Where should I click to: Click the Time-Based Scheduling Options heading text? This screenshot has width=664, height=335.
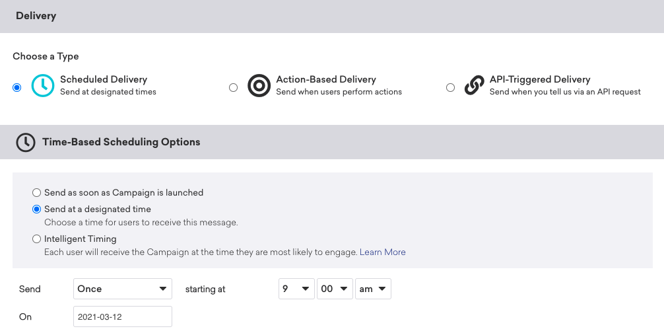121,142
